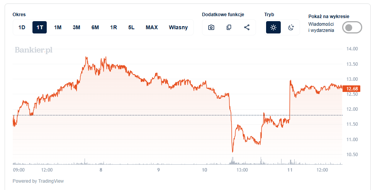The image size is (380, 190).
Task: Click the Bankier.pl watermark logo
Action: tap(34, 50)
